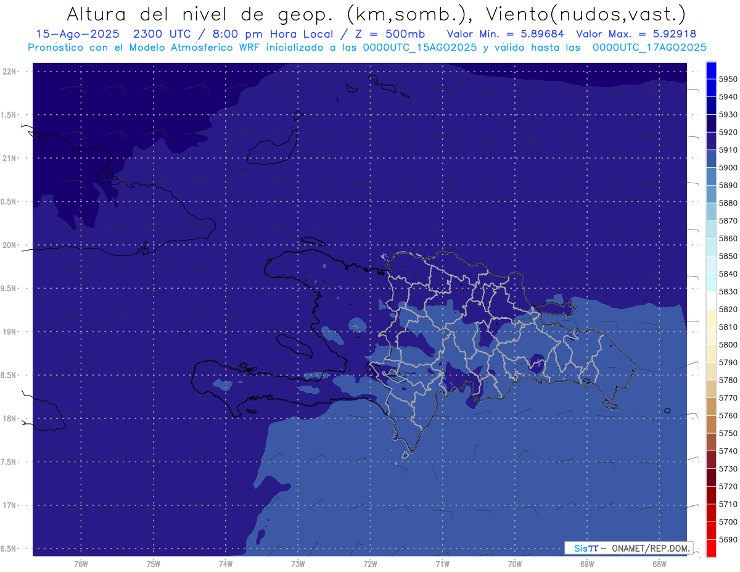Screen dimensions: 740x572
Task: Select the longitude label "74W"
Action: (x=225, y=563)
